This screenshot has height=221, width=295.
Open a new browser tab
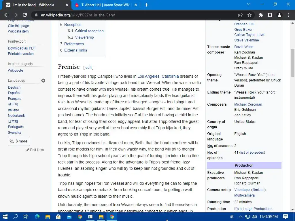tap(147, 5)
